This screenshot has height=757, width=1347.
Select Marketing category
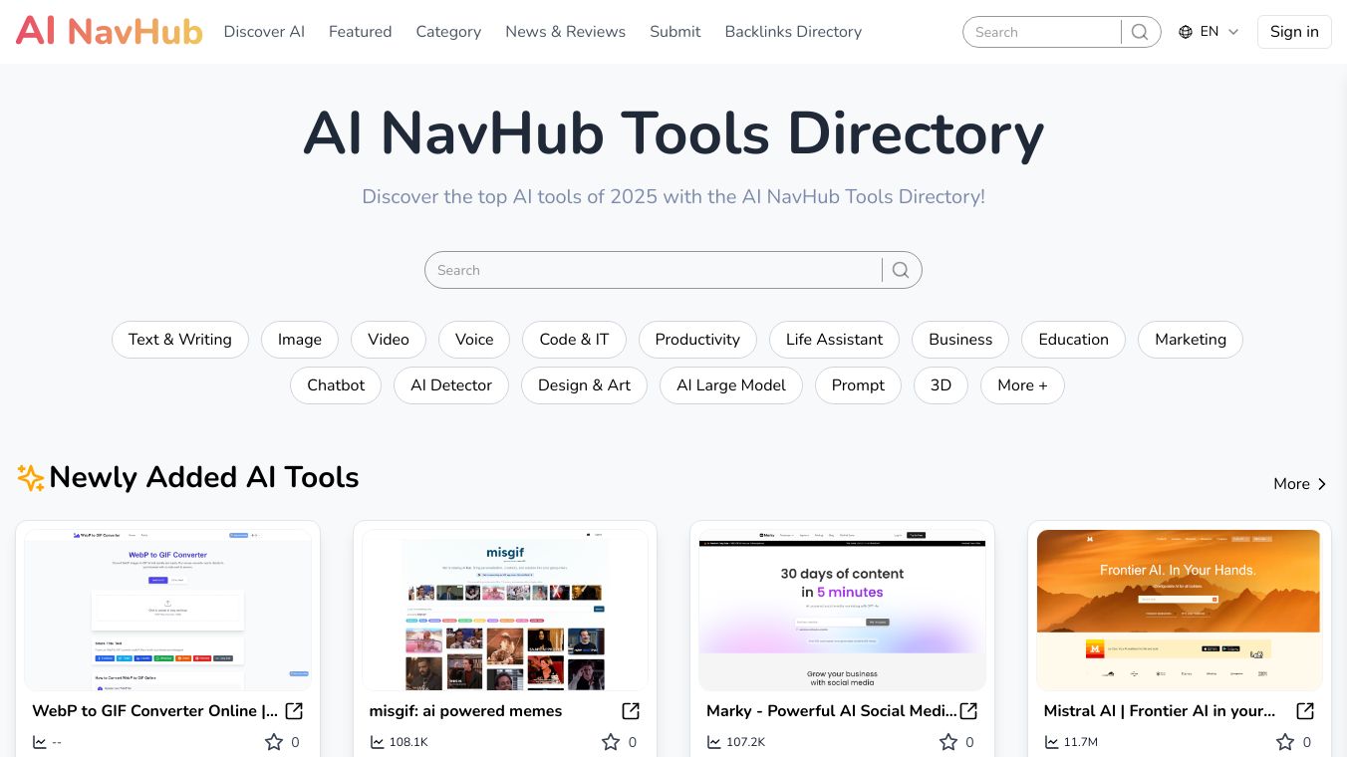pyautogui.click(x=1191, y=340)
